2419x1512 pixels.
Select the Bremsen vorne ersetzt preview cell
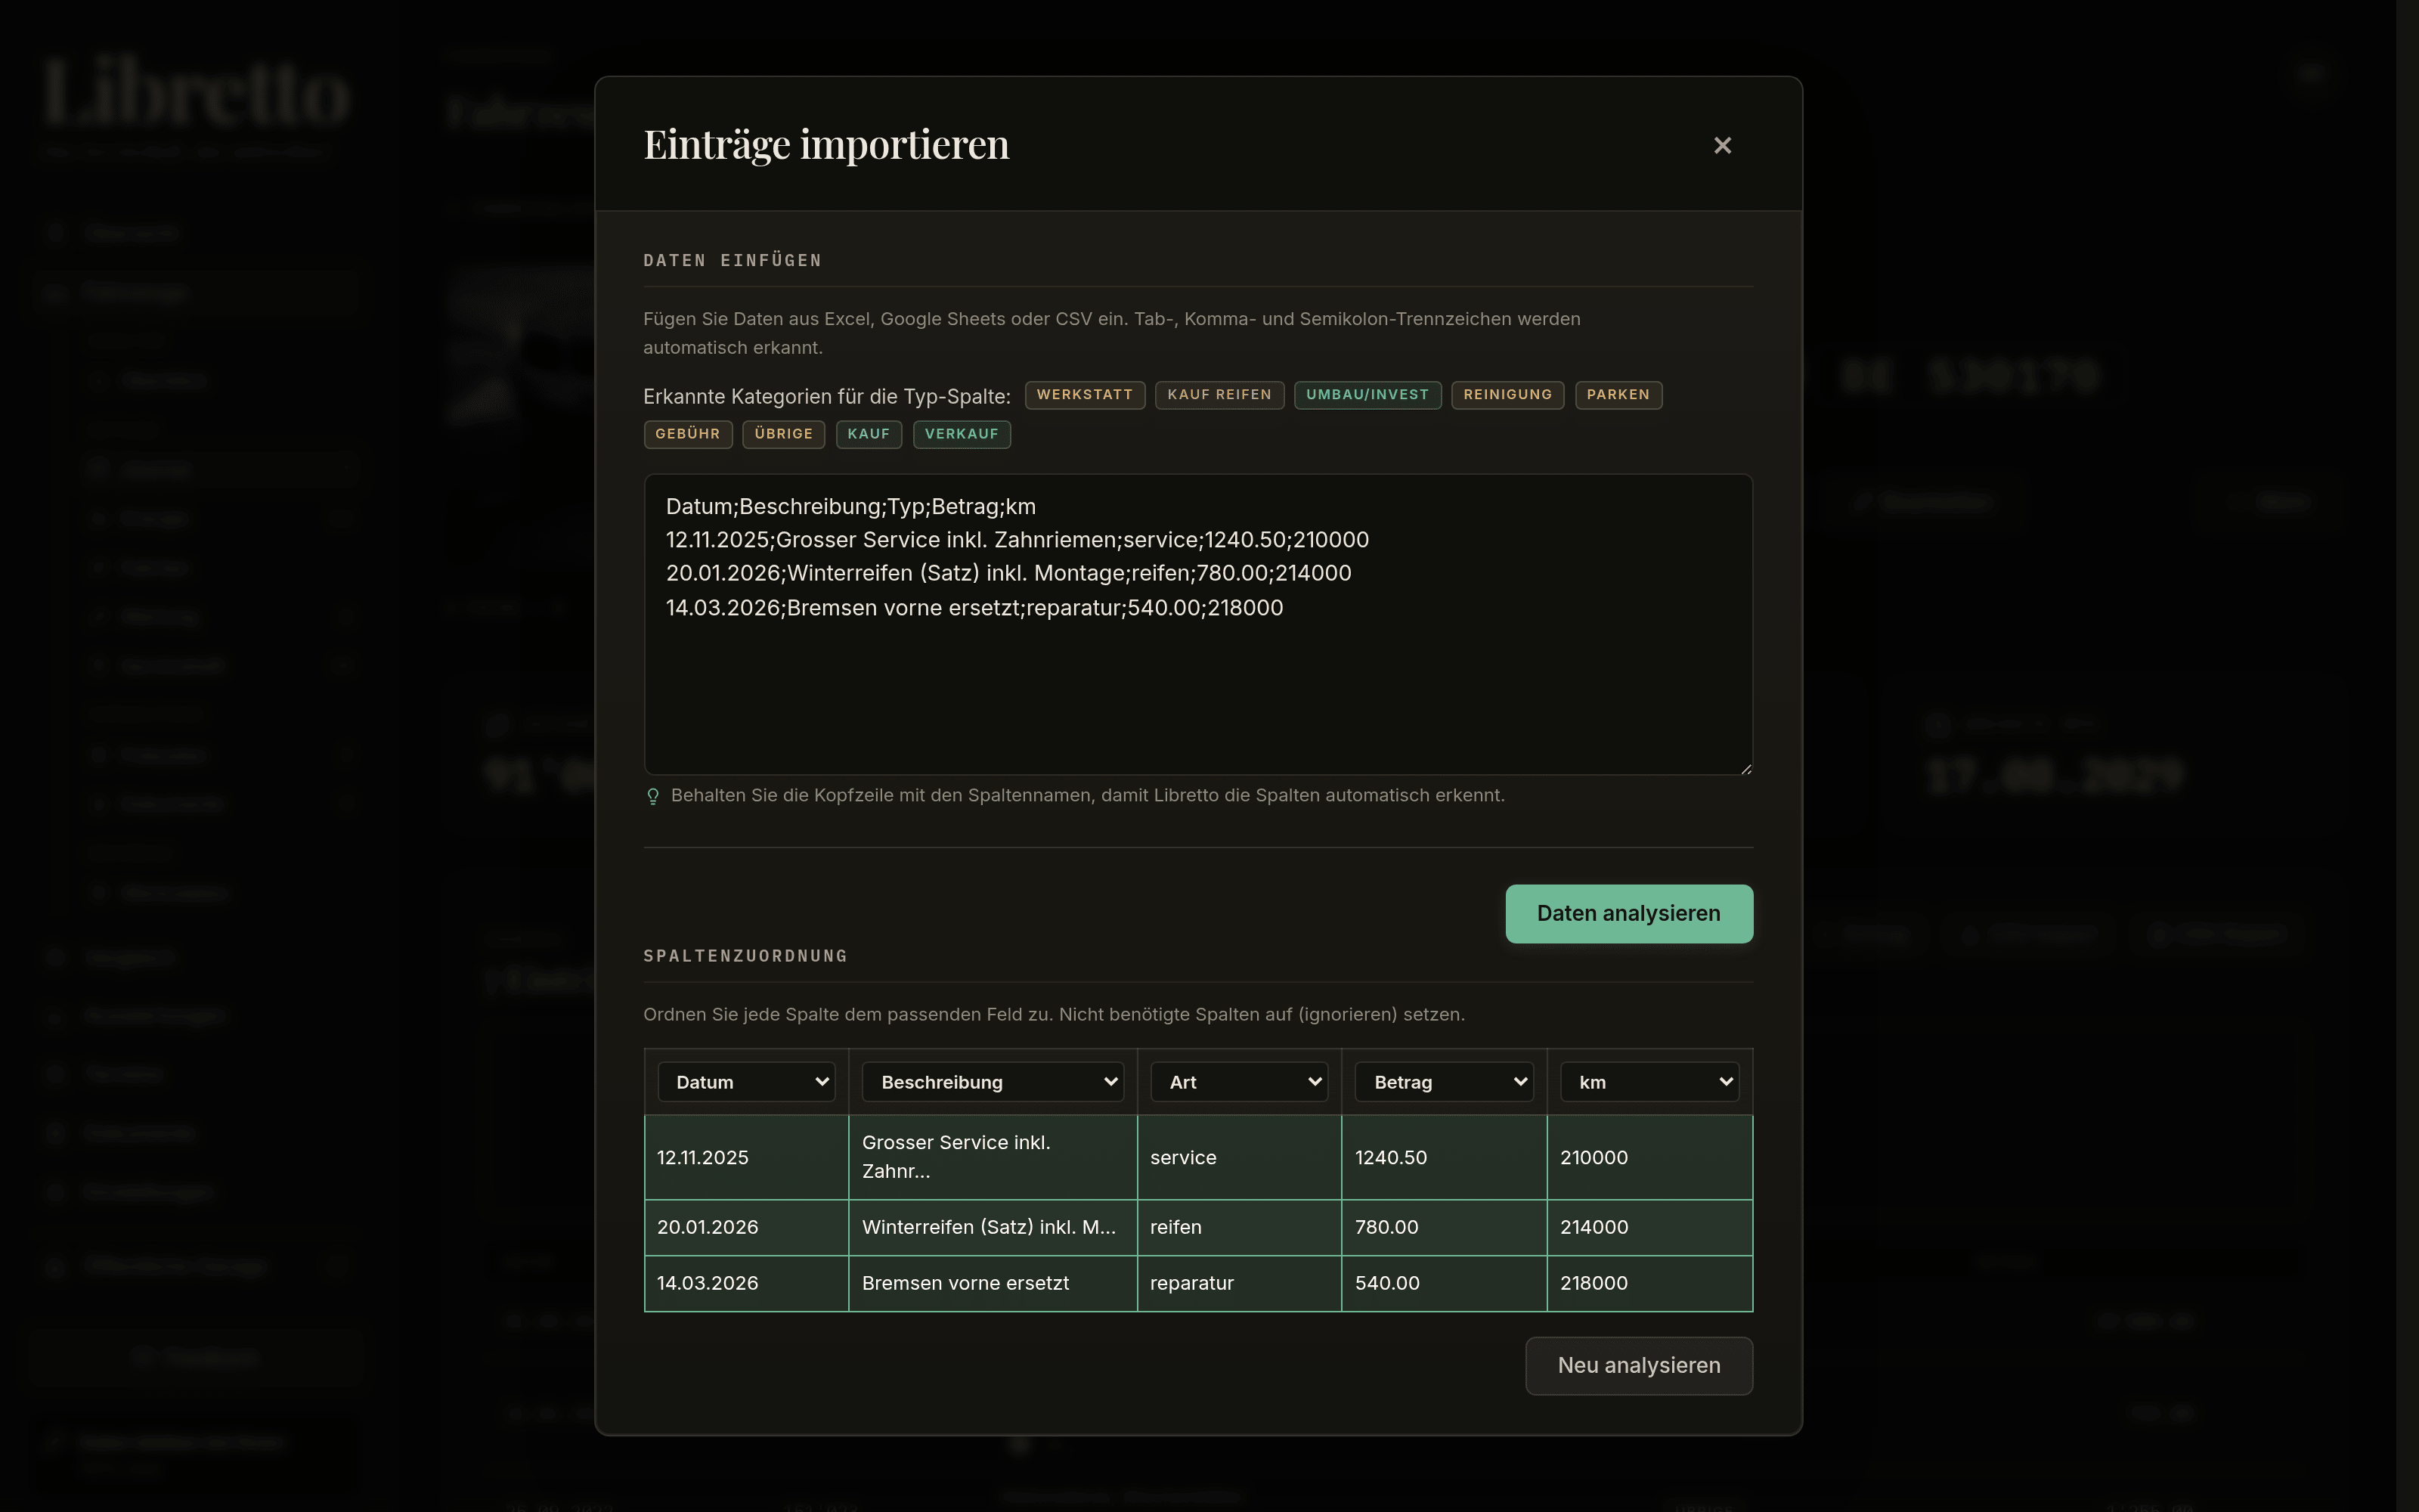(x=993, y=1283)
